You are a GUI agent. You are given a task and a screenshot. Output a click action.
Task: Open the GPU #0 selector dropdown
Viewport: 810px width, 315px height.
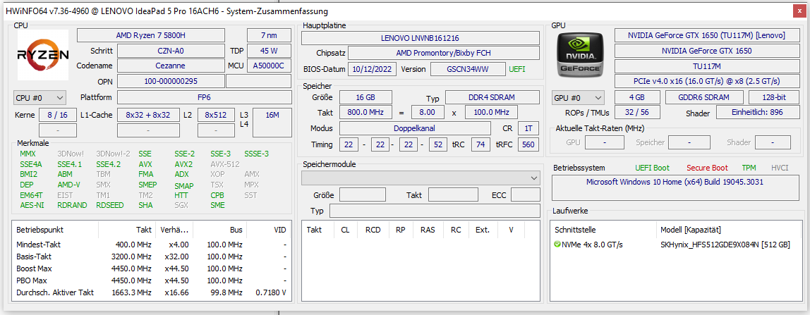tap(578, 97)
